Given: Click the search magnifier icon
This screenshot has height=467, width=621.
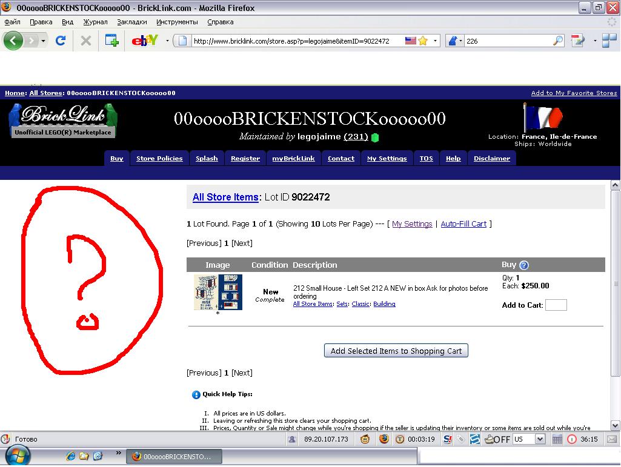Looking at the screenshot, I should [x=557, y=41].
